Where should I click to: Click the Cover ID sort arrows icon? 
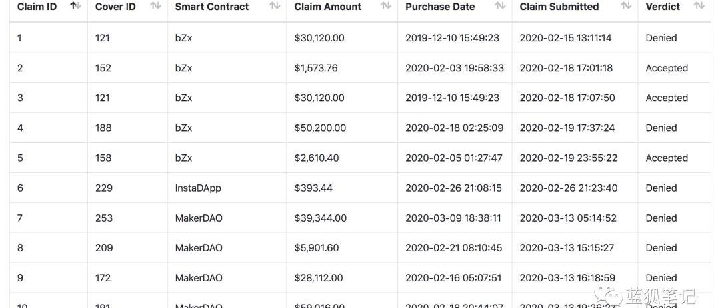[x=155, y=6]
